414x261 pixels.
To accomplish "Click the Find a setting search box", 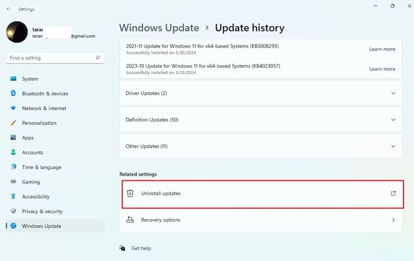I will tap(55, 58).
